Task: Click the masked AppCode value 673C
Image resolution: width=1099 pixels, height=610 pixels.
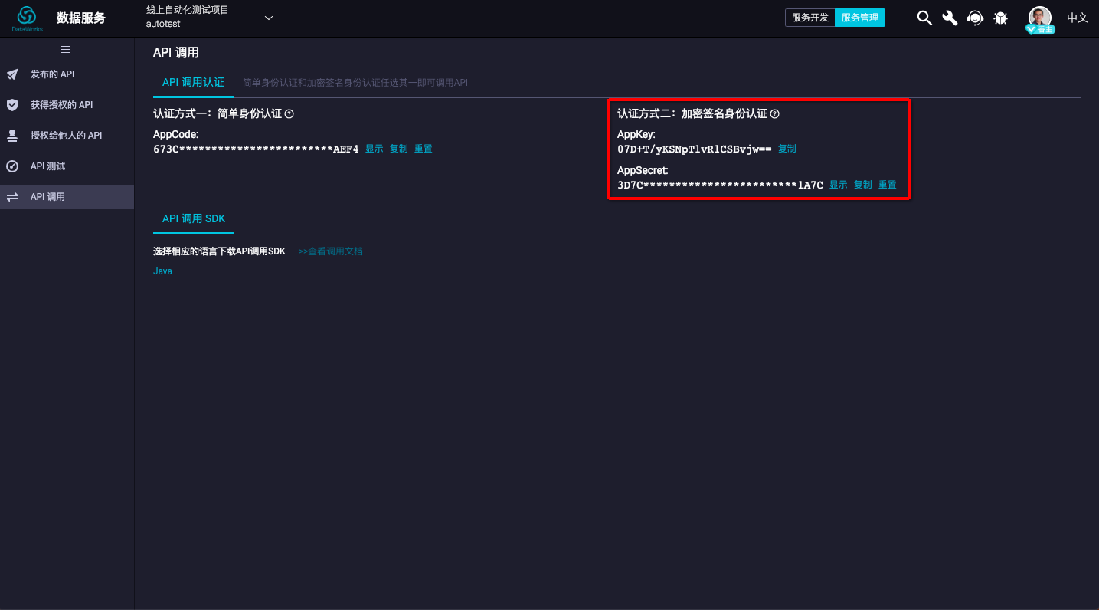Action: pyautogui.click(x=256, y=149)
